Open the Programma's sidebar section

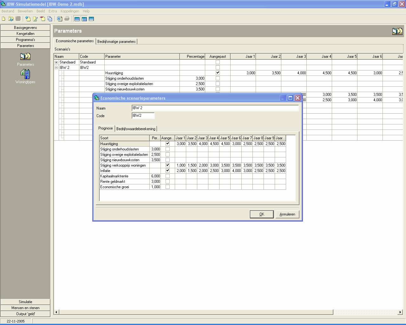click(x=25, y=40)
